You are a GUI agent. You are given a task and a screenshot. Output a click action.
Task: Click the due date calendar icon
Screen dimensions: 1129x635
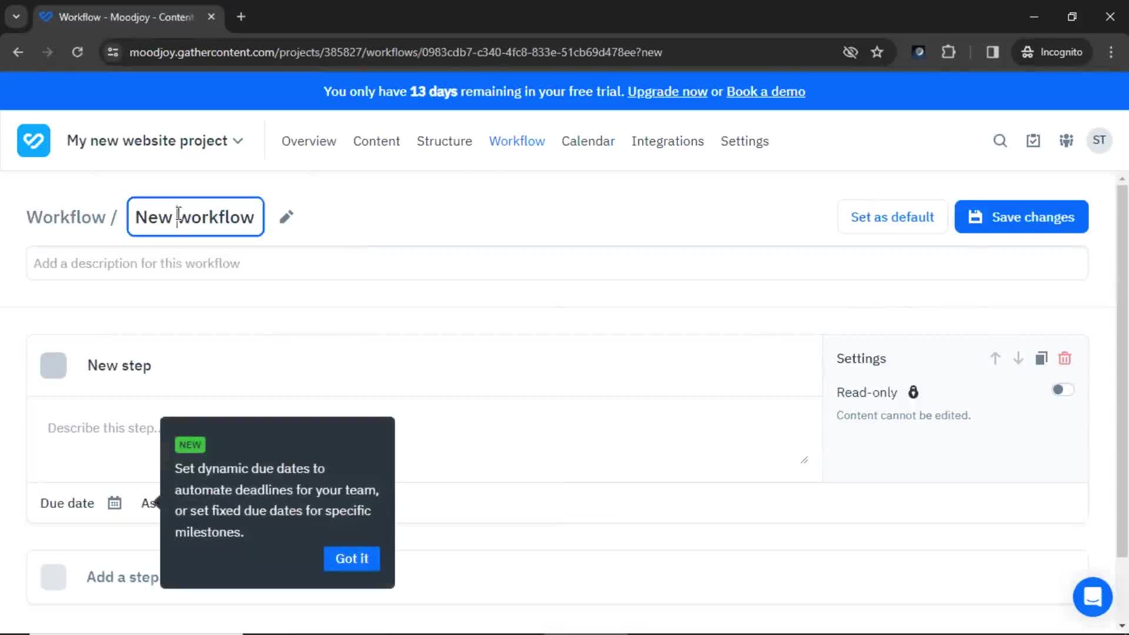115,503
